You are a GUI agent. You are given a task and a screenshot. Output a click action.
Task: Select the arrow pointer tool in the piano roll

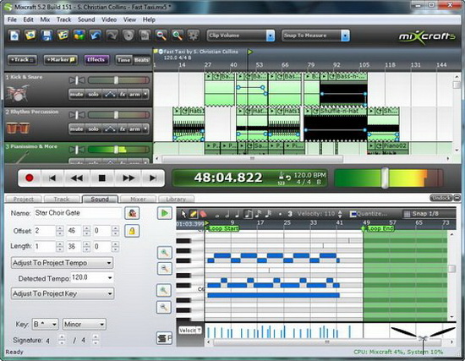click(x=183, y=214)
